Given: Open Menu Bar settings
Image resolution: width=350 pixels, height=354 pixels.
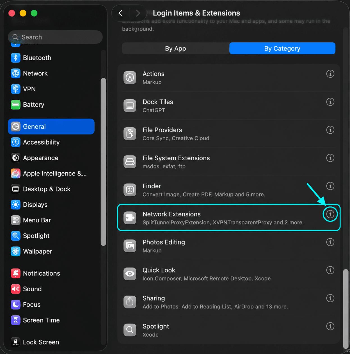Looking at the screenshot, I should pyautogui.click(x=51, y=220).
